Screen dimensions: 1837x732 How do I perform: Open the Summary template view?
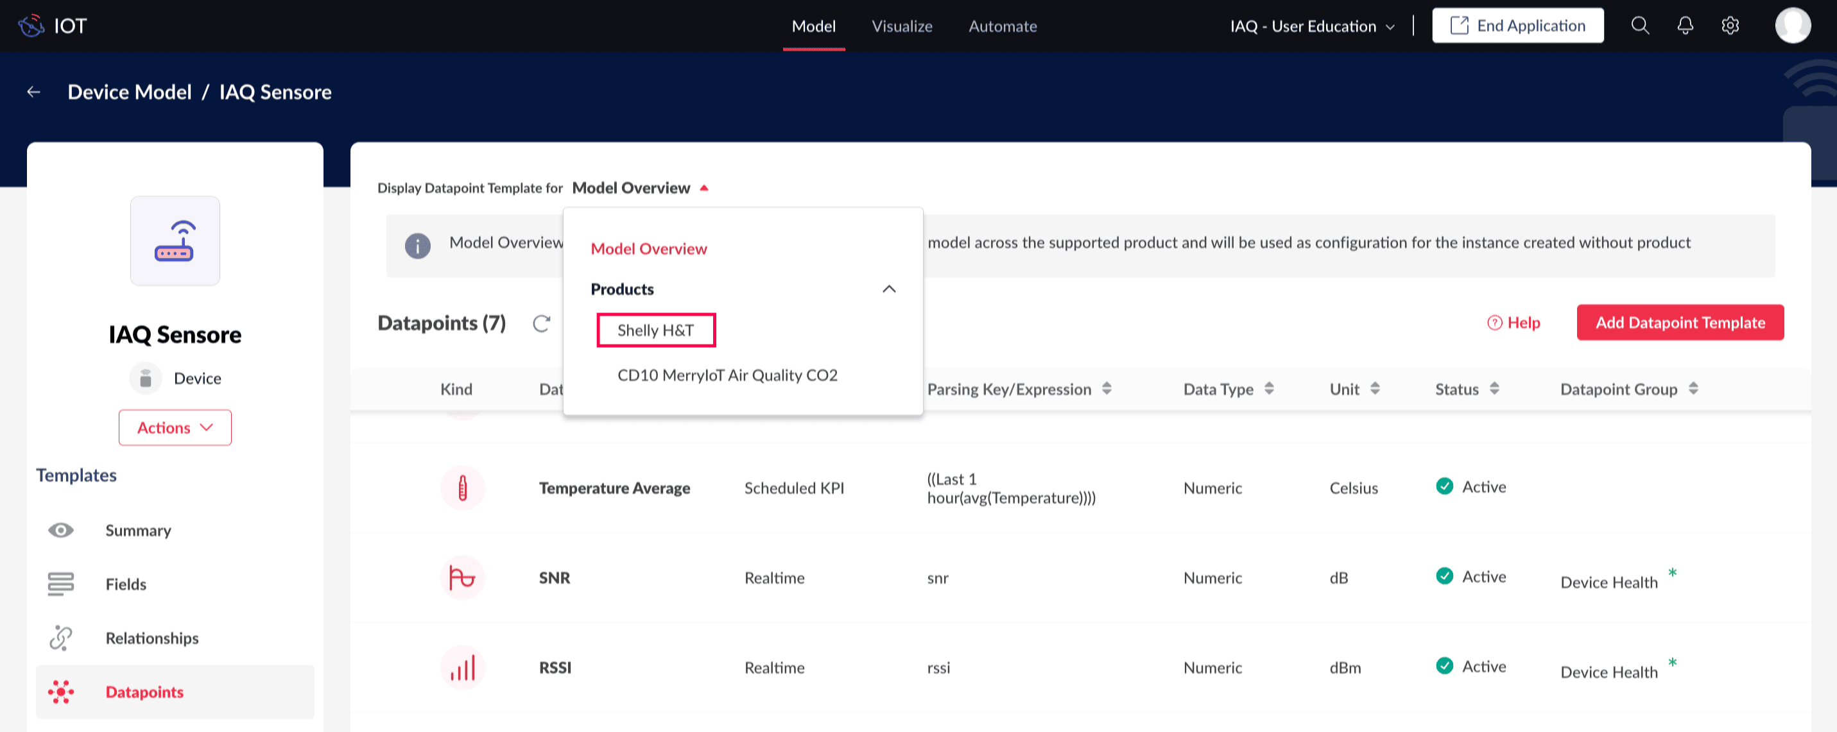(137, 531)
